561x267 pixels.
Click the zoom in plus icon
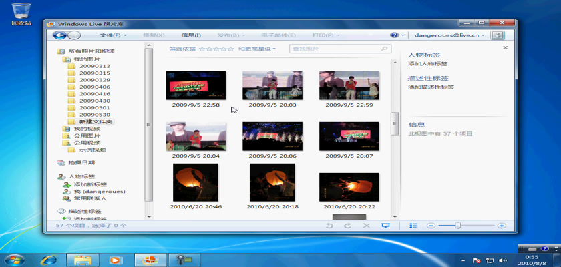[502, 226]
